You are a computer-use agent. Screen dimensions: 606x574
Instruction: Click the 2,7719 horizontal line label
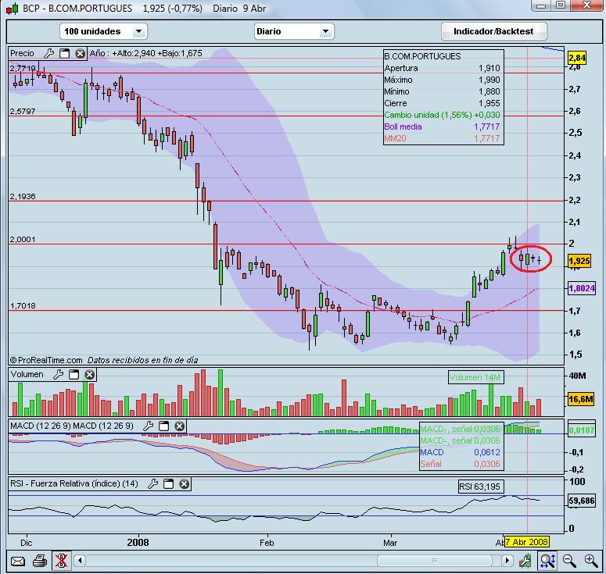(23, 68)
